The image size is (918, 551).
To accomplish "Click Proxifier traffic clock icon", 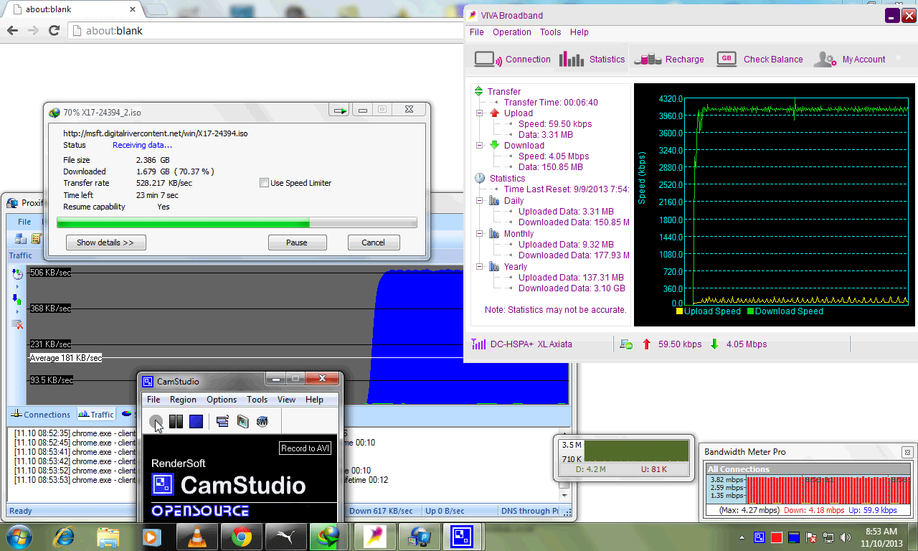I will (18, 273).
